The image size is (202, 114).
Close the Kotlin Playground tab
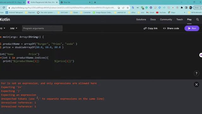[57, 2]
